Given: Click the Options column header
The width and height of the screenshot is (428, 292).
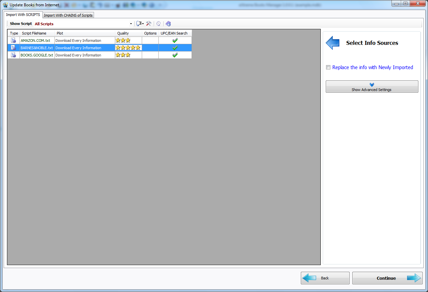Looking at the screenshot, I should (x=150, y=33).
